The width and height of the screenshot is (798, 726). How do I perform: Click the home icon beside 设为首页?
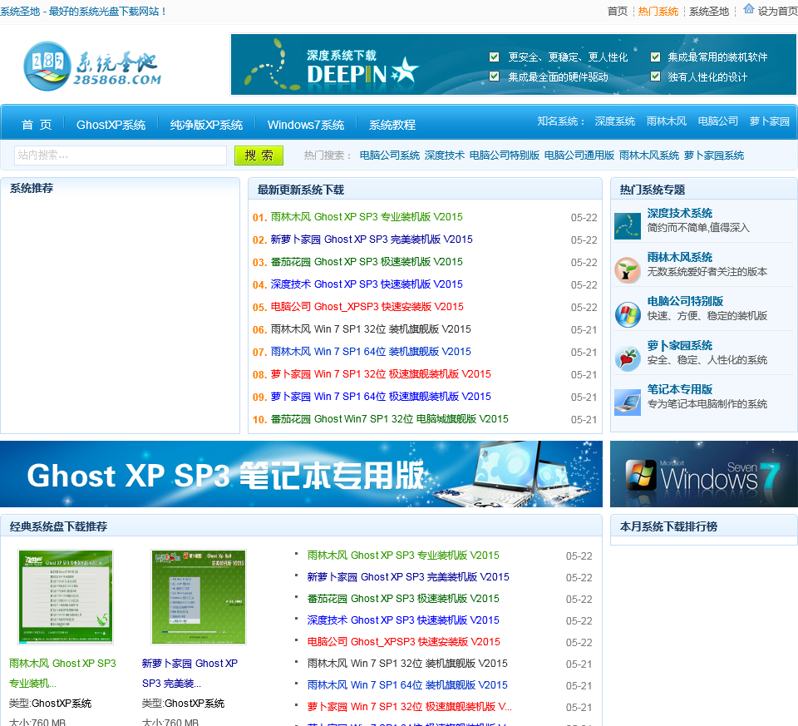click(x=749, y=8)
